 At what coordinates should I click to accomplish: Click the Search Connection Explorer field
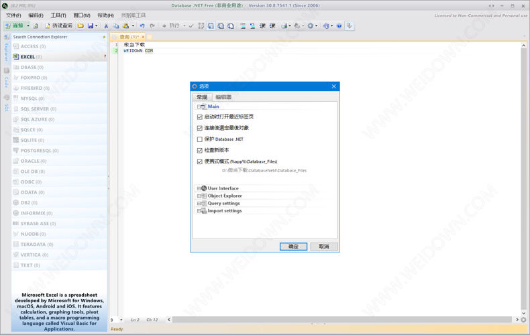(56, 37)
